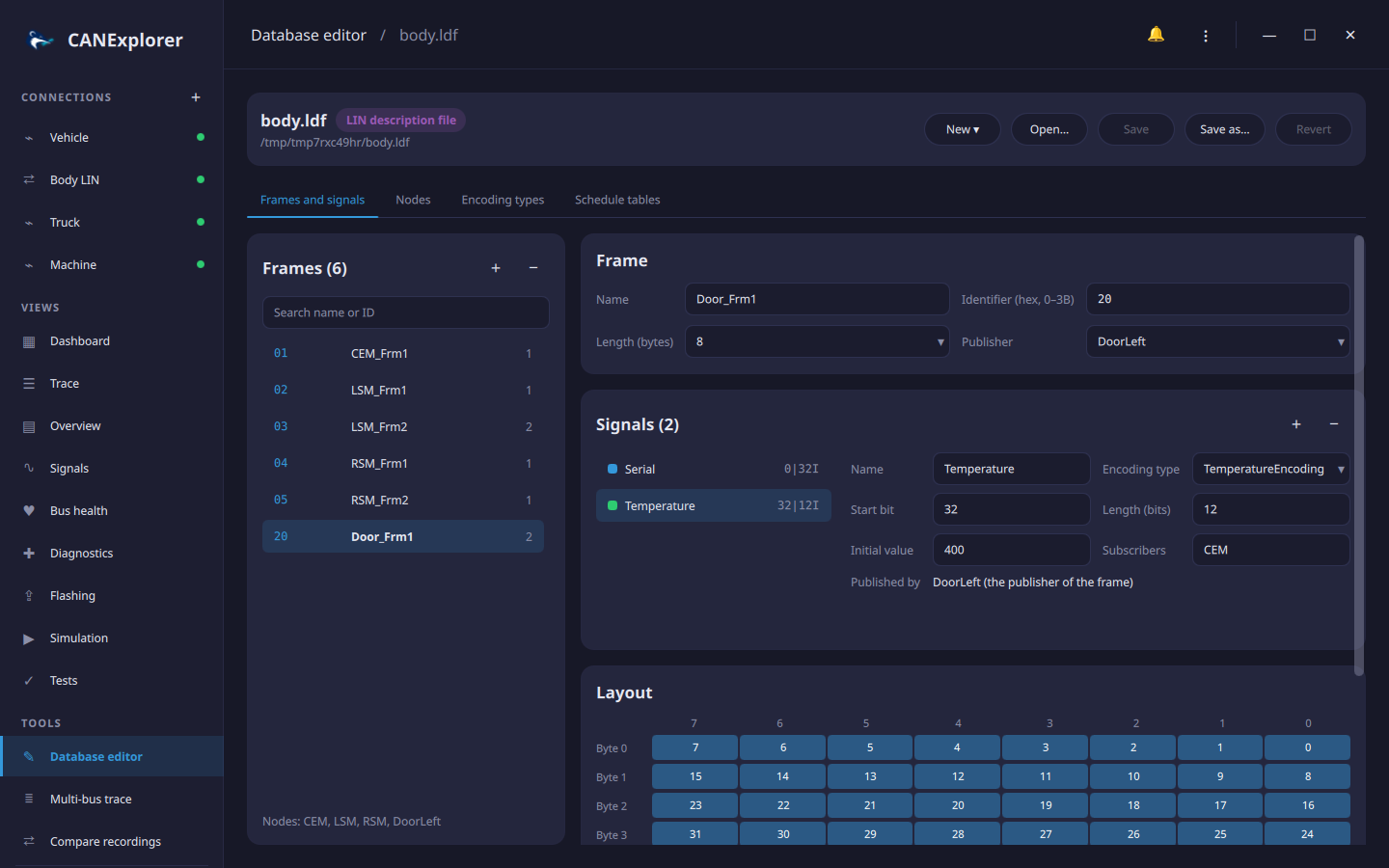Select the Body LIN connection
Screen dimensions: 1389x868
point(112,180)
